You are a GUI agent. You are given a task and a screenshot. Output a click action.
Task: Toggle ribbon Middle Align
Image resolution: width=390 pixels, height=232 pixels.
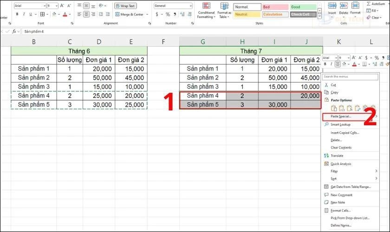point(86,6)
